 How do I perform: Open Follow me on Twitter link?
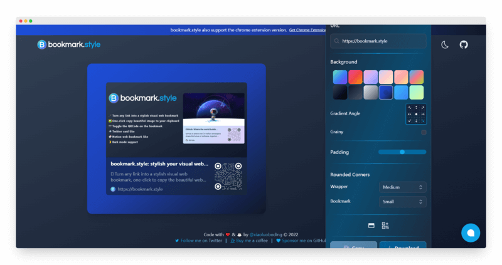click(x=199, y=240)
